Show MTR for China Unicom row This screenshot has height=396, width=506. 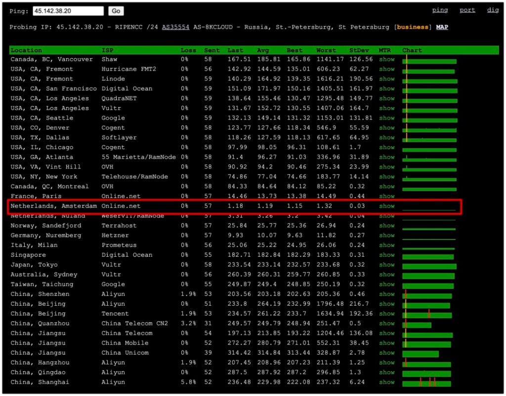(386, 353)
